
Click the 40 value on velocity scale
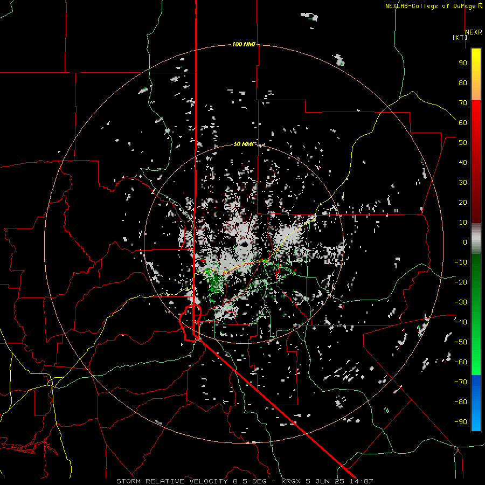[463, 163]
